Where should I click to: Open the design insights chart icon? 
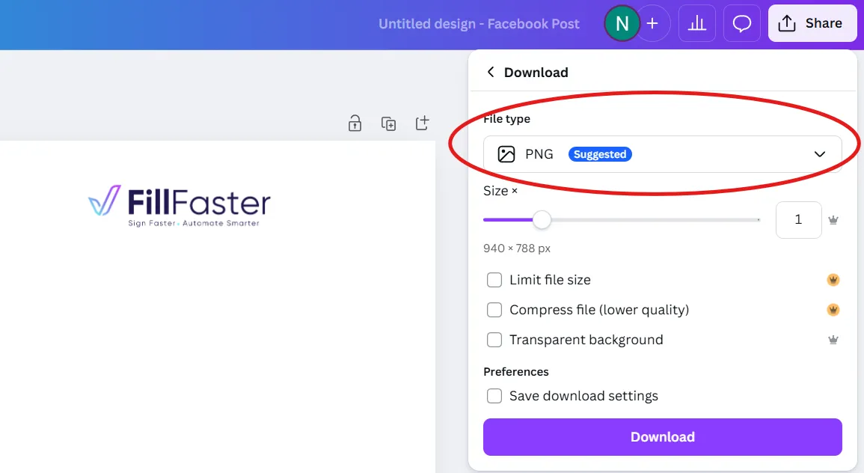(x=696, y=23)
